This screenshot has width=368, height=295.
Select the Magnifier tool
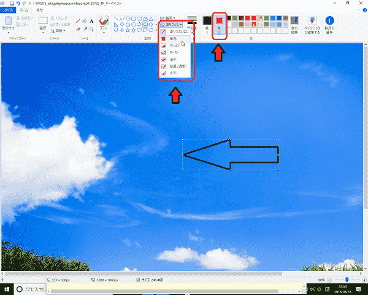(x=91, y=29)
